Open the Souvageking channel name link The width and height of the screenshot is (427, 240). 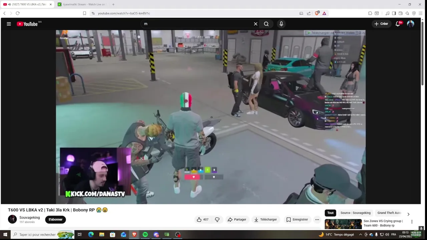(x=29, y=217)
